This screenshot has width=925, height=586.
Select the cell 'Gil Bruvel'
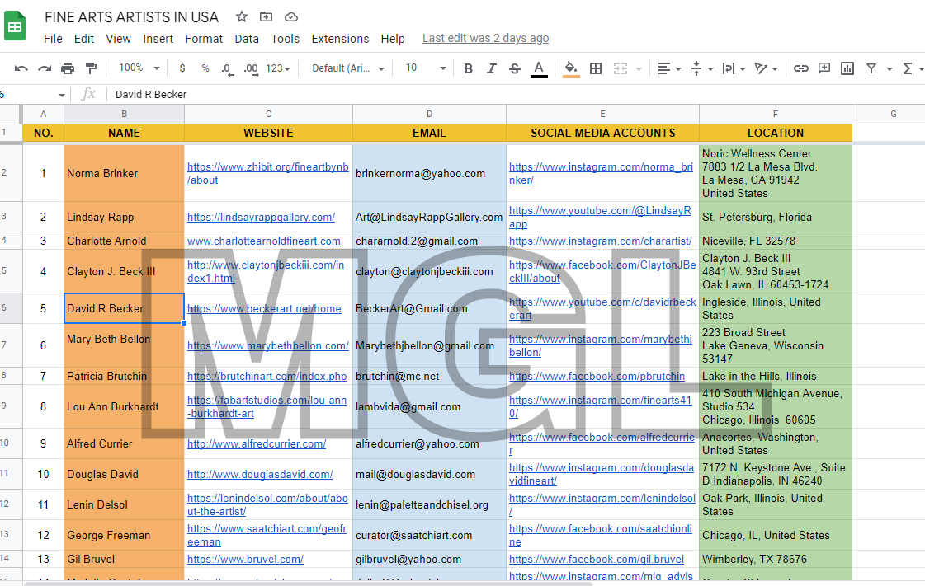pos(124,560)
